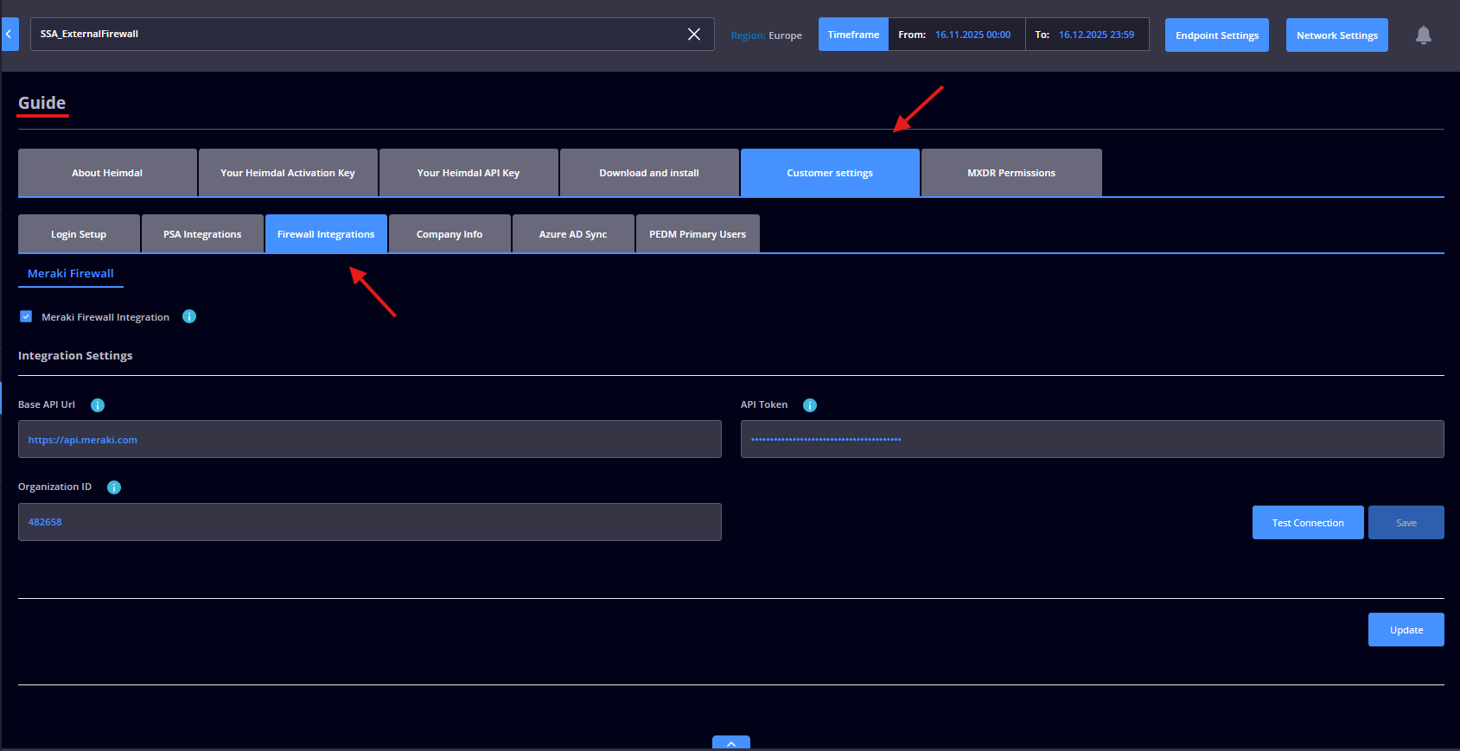Open the notifications bell icon
1460x751 pixels.
click(x=1423, y=35)
